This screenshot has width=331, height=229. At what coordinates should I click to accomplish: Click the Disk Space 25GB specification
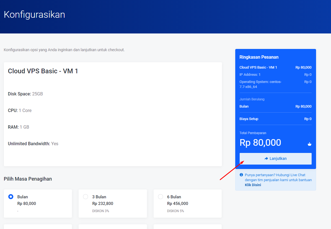[x=25, y=94]
